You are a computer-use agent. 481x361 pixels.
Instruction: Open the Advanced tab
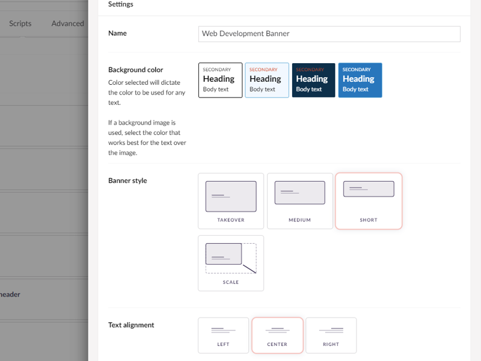point(67,23)
